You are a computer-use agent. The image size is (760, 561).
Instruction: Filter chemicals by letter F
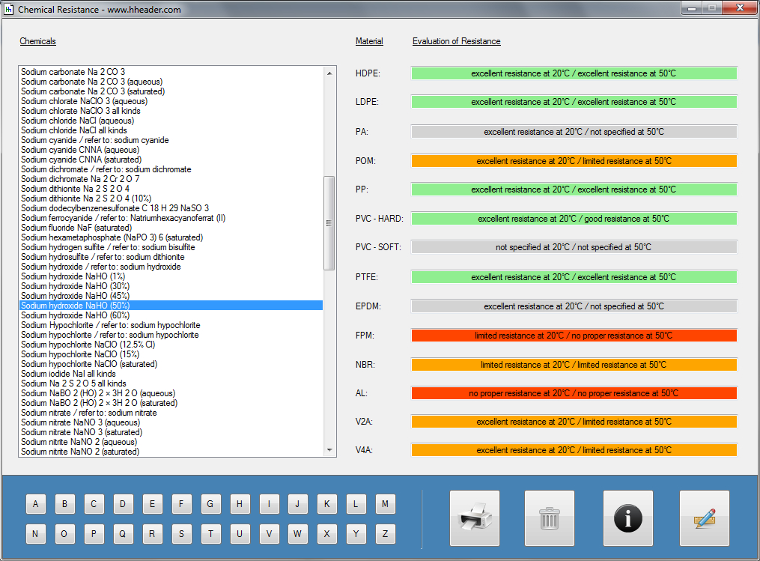(x=181, y=504)
